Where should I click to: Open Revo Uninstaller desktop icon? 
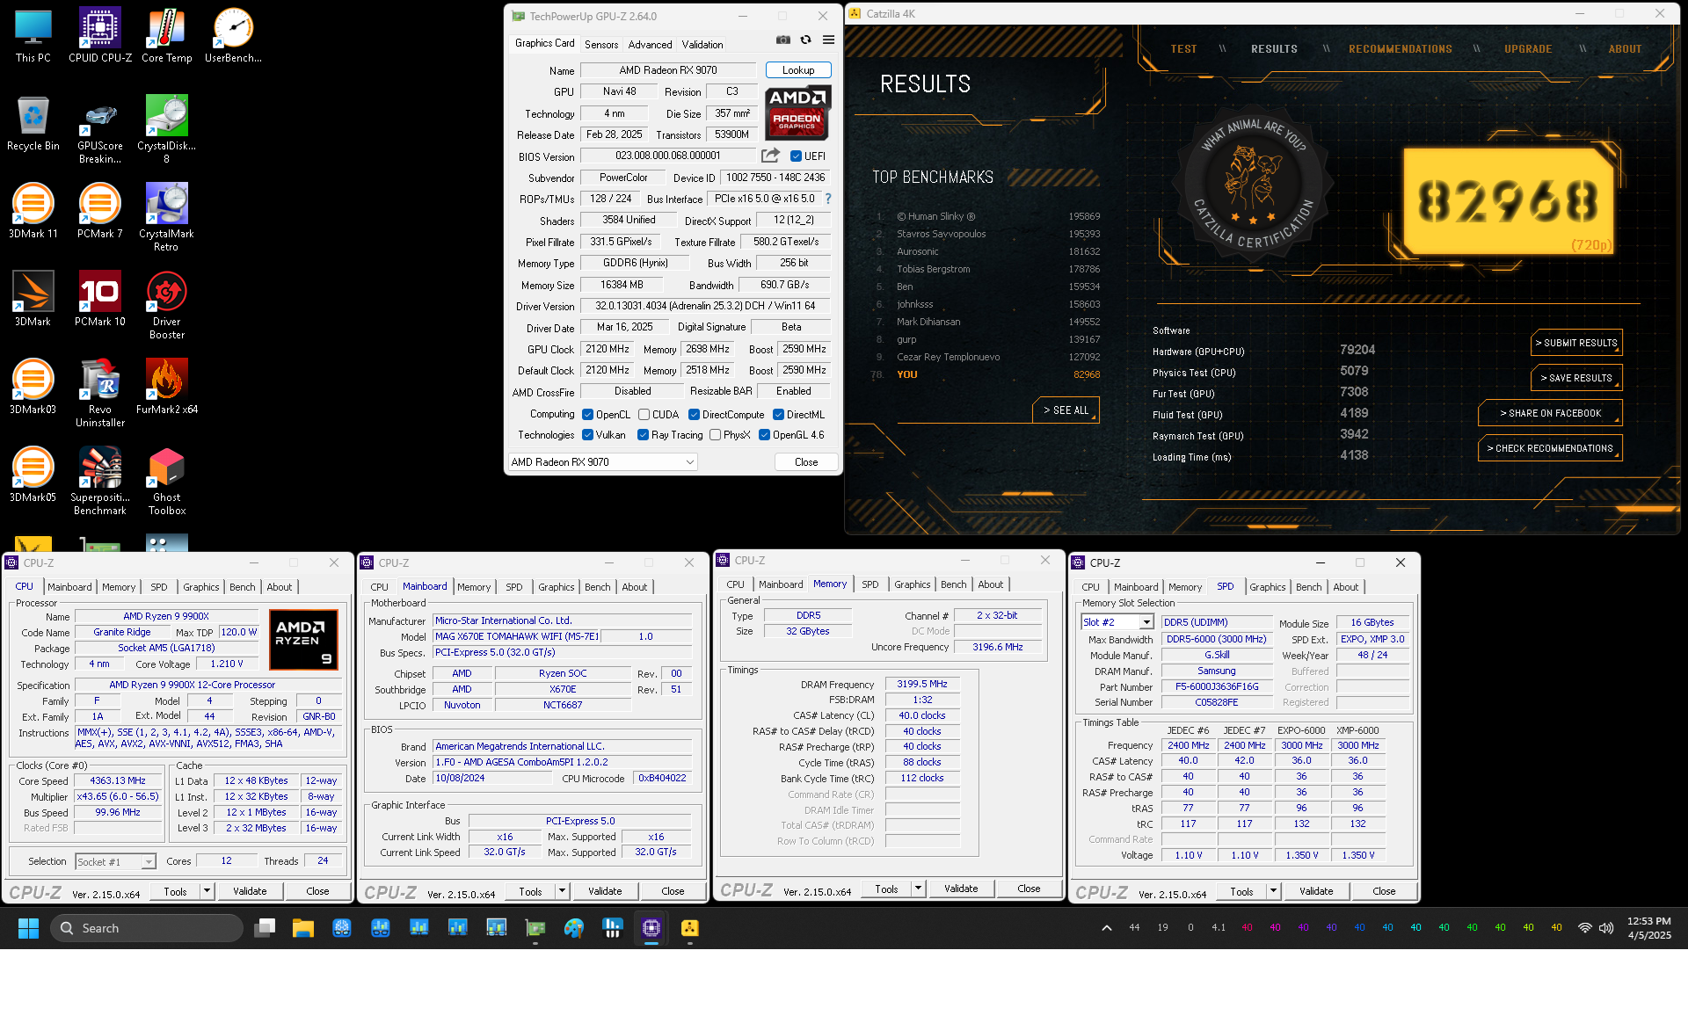(x=100, y=393)
